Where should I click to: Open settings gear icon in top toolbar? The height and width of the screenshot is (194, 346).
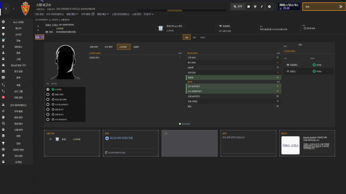coord(269,6)
